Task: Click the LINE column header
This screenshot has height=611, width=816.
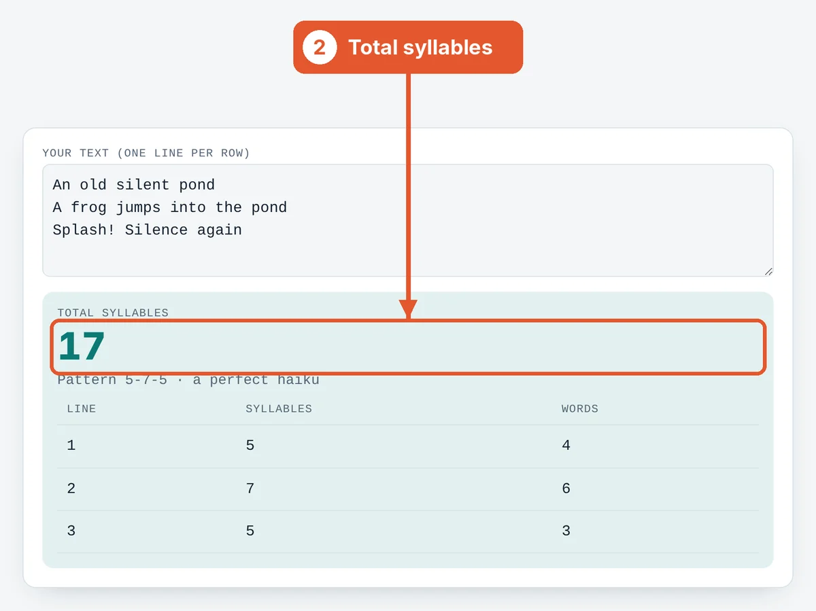Action: [x=82, y=409]
